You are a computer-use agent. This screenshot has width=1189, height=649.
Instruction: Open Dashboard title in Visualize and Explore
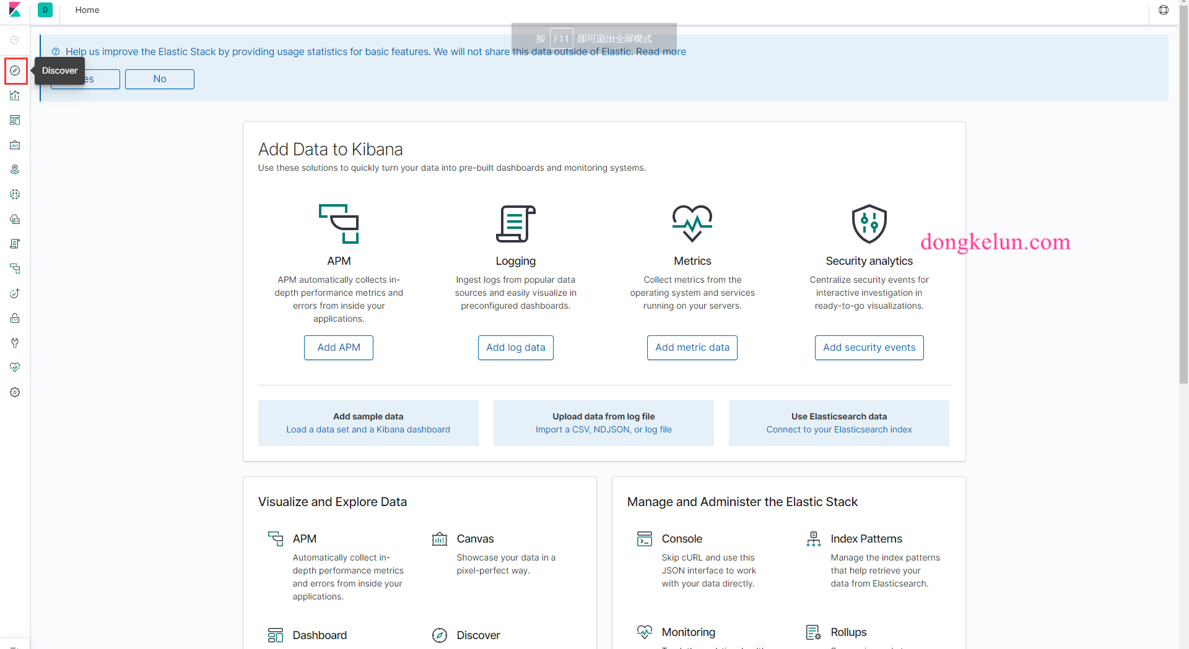coord(320,635)
